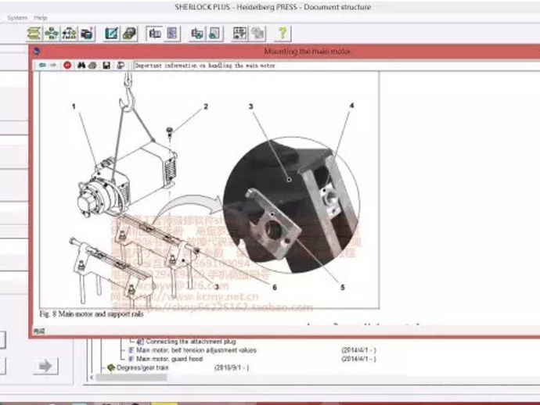The image size is (540, 405).
Task: Click the floppy disk save icon
Action: 106,65
